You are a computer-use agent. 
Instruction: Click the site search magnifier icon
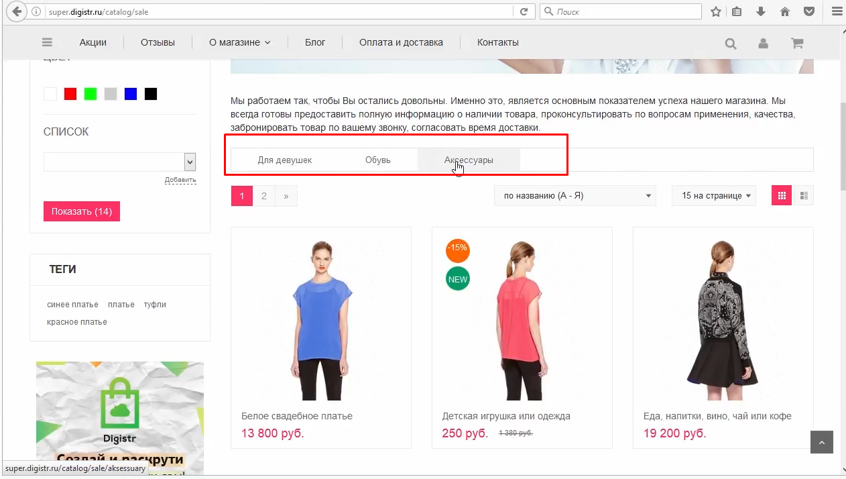[731, 44]
